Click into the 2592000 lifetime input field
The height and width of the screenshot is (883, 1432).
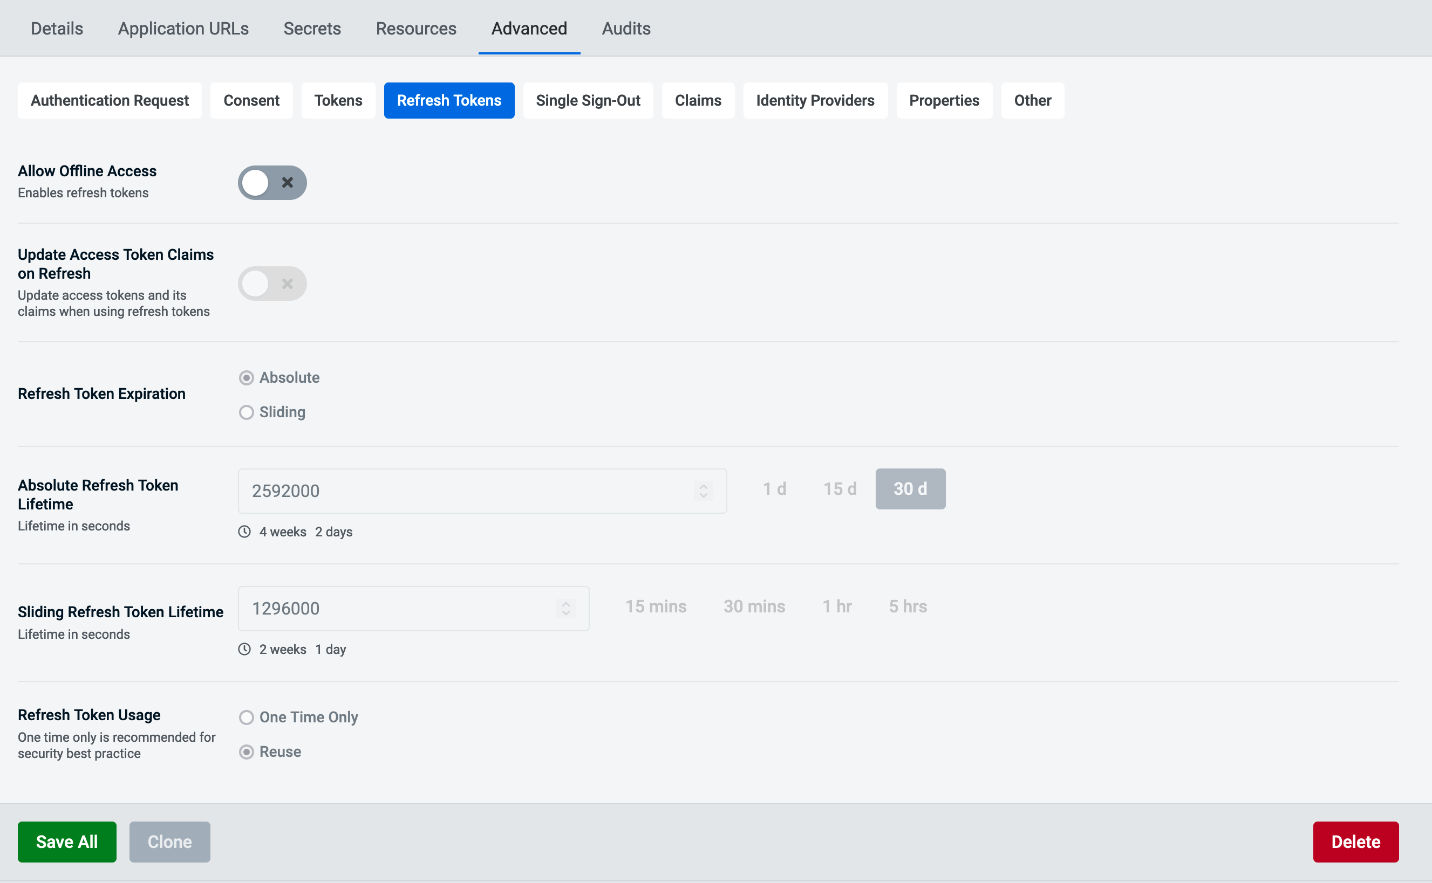coord(468,491)
